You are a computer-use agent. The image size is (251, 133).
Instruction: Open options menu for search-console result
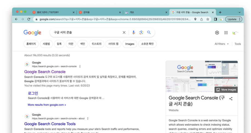(x=80, y=66)
